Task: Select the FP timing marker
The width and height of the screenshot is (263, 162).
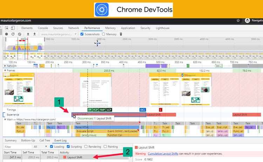Action: (90, 110)
